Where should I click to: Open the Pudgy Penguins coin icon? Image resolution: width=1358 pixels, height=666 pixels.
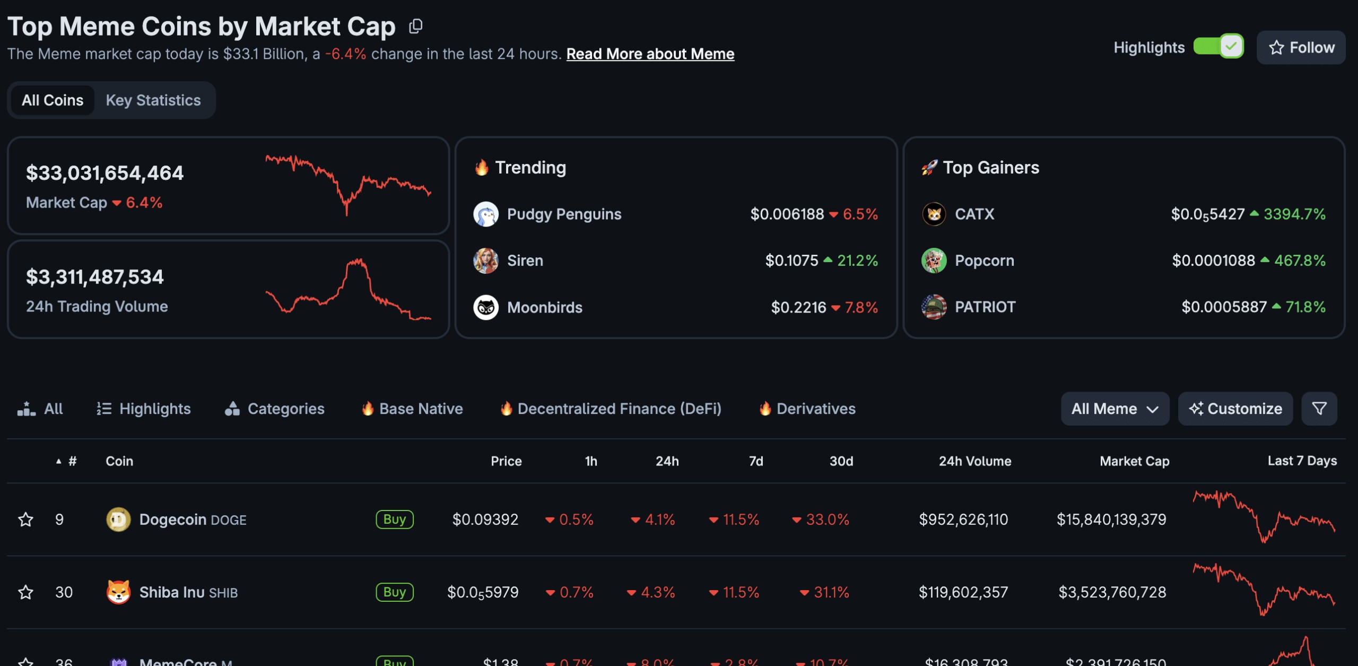(x=486, y=214)
